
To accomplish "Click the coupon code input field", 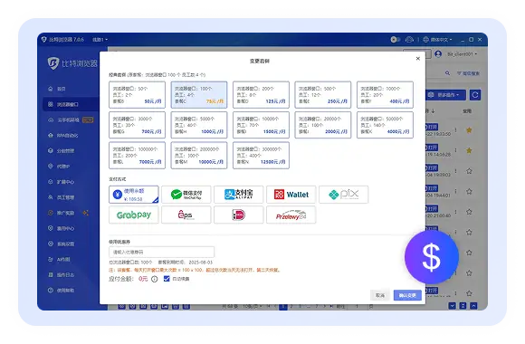I will tap(161, 252).
